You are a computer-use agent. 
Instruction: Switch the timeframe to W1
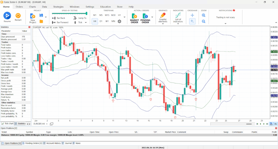(107, 21)
